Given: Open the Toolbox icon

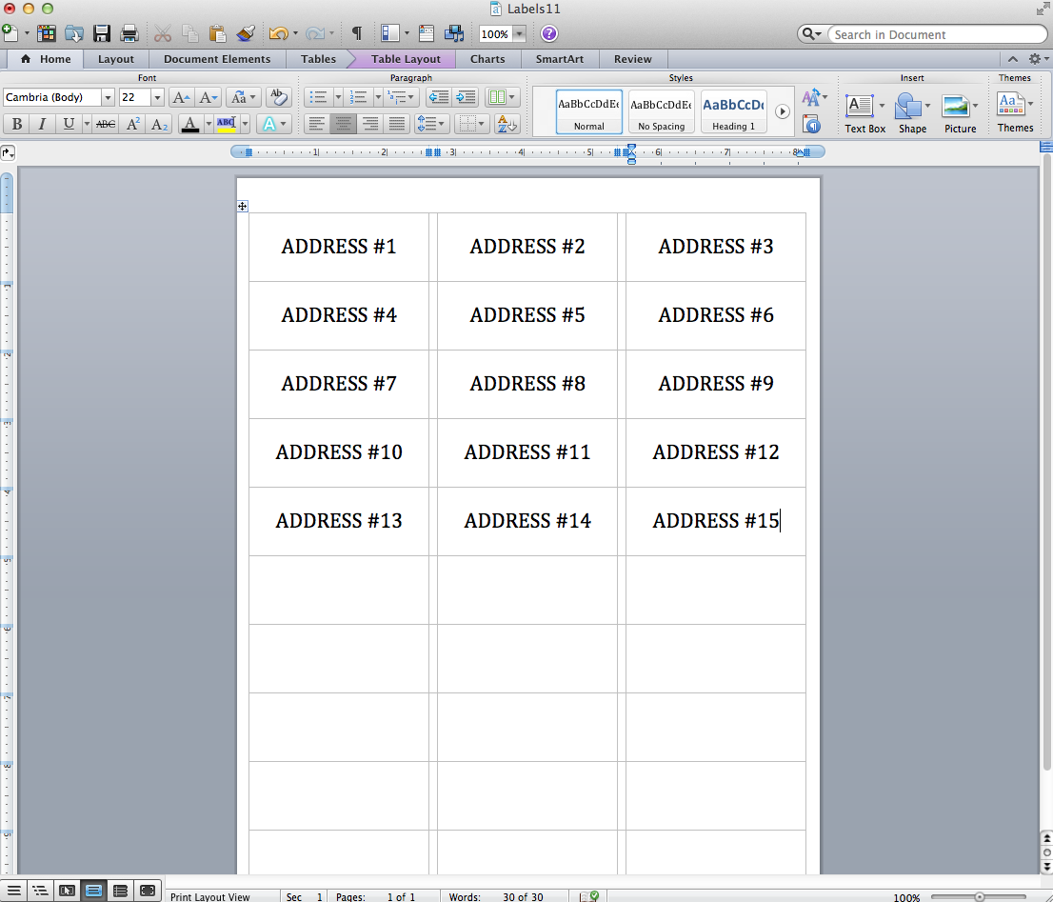Looking at the screenshot, I should (426, 33).
